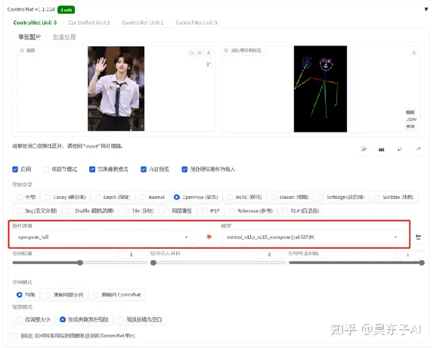Select the Depth control type radio
434x348 pixels.
tap(98, 197)
